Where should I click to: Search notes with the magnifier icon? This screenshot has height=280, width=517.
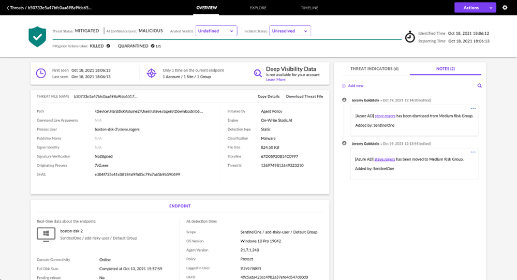tap(479, 86)
